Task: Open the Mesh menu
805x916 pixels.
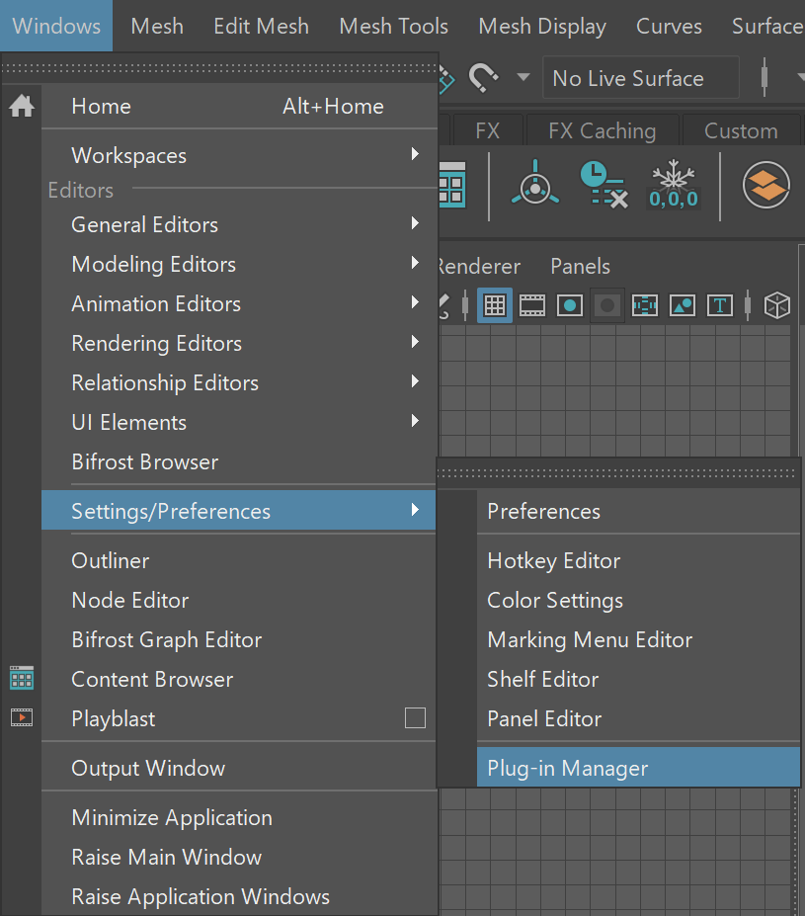Action: [157, 26]
